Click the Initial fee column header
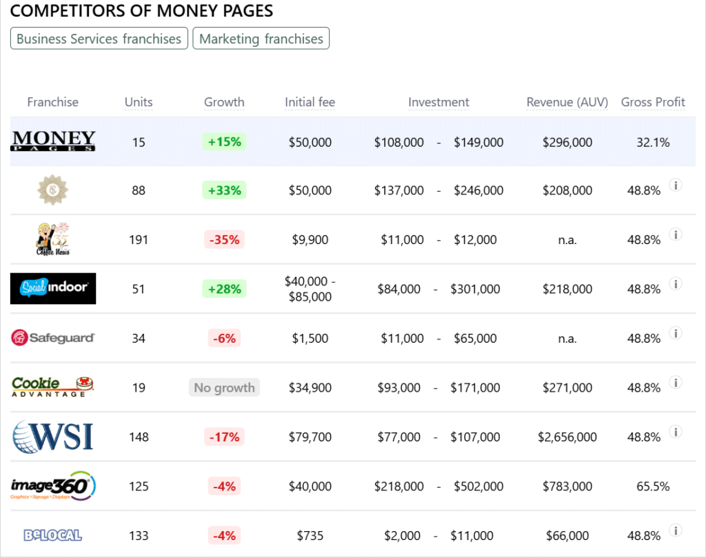The image size is (706, 558). pyautogui.click(x=310, y=102)
